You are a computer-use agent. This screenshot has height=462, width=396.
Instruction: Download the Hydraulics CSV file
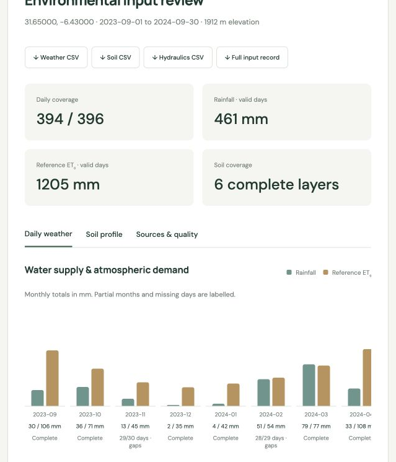(178, 58)
